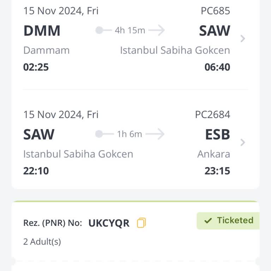Tap flight number PC685
The height and width of the screenshot is (271, 271).
[x=215, y=11]
